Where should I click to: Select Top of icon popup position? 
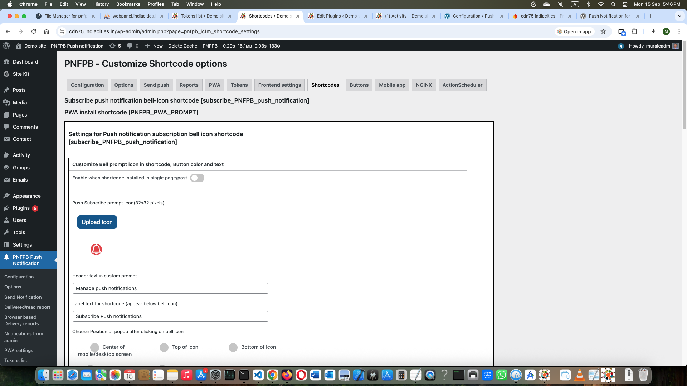click(x=164, y=347)
